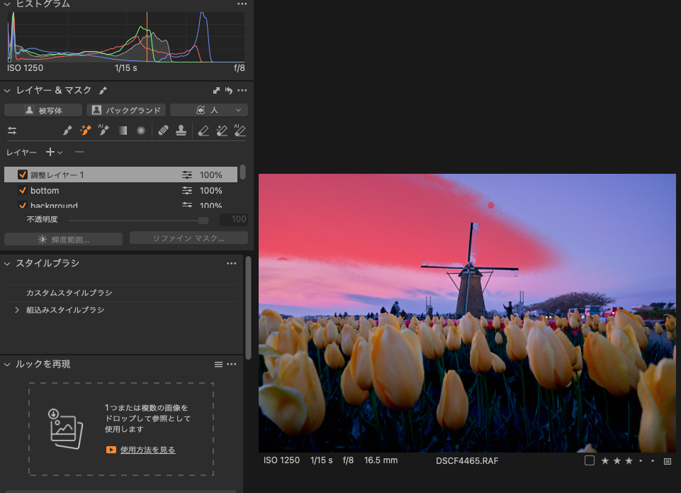
Task: Open the ヒストグラム panel options menu
Action: [242, 4]
